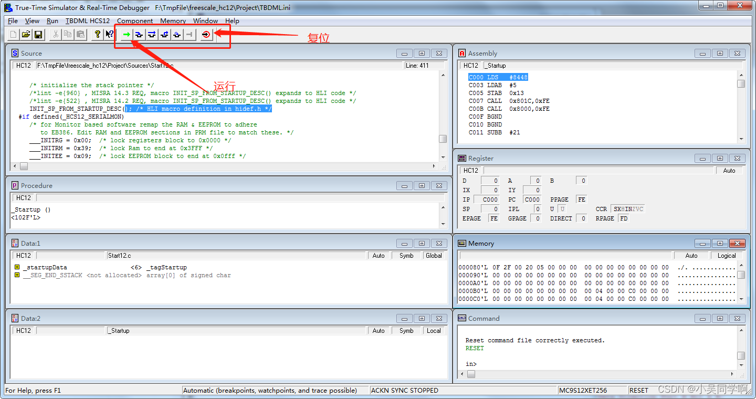Viewport: 756px width, 399px height.
Task: Click the Logical label in Memory header
Action: 727,256
